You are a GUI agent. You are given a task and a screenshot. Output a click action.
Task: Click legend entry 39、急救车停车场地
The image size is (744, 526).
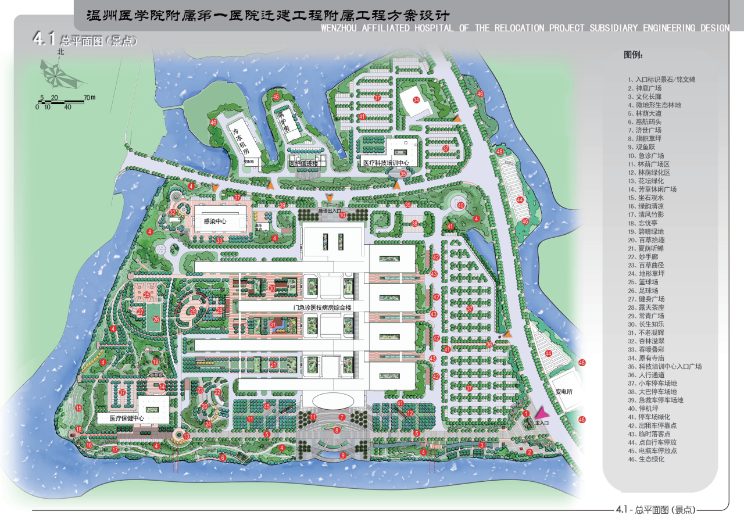point(656,400)
